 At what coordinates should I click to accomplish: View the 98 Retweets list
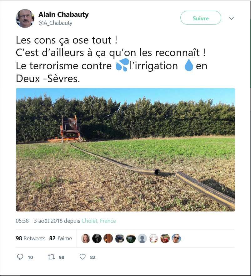(x=30, y=238)
